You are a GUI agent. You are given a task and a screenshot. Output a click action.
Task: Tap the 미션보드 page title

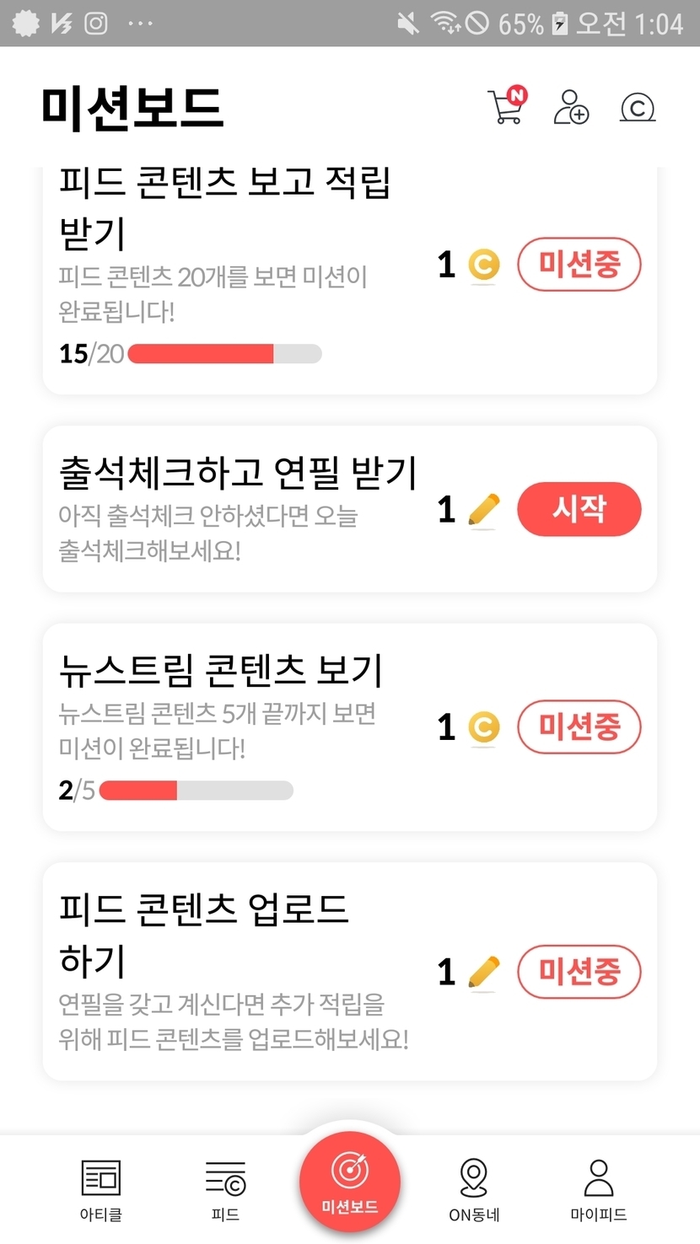click(132, 108)
